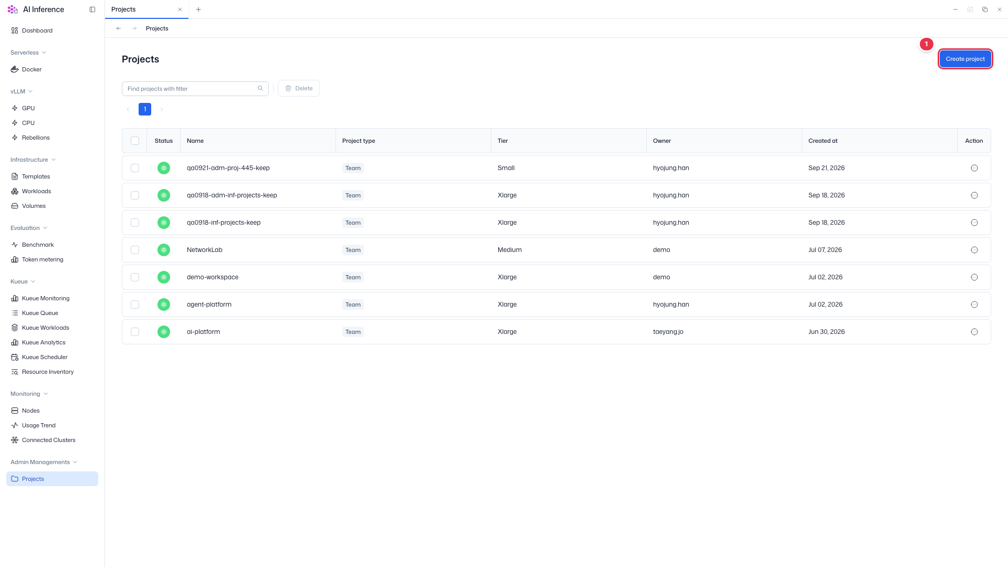The image size is (1008, 567).
Task: Tick the NetworkLab checkbox
Action: pyautogui.click(x=135, y=250)
